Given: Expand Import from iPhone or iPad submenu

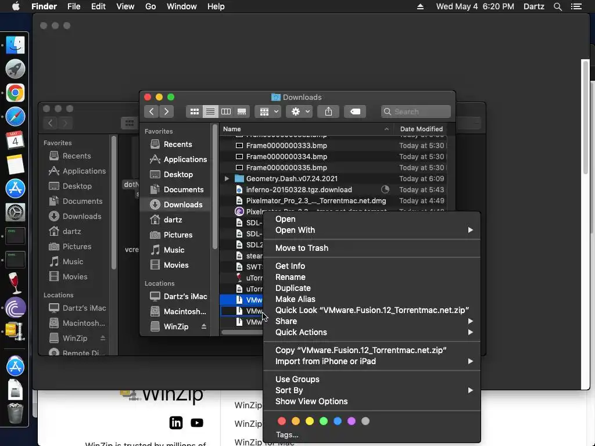Looking at the screenshot, I should [372, 361].
